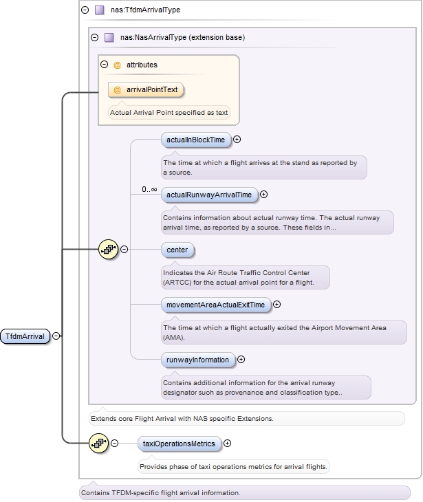Expand the actualInBlockTime element
The image size is (423, 502).
coord(237,139)
